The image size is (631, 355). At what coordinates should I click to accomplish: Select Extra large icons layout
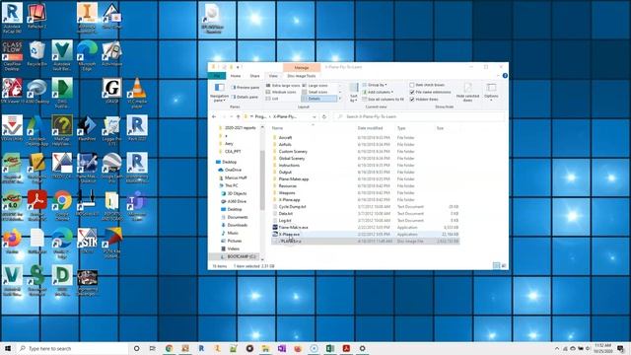283,86
